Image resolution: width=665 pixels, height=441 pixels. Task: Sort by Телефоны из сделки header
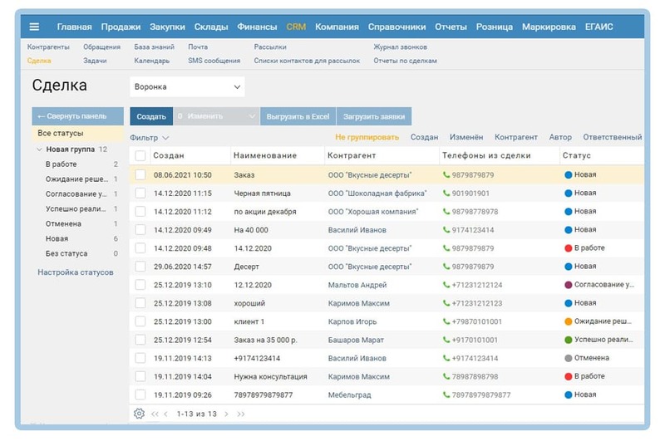(486, 155)
